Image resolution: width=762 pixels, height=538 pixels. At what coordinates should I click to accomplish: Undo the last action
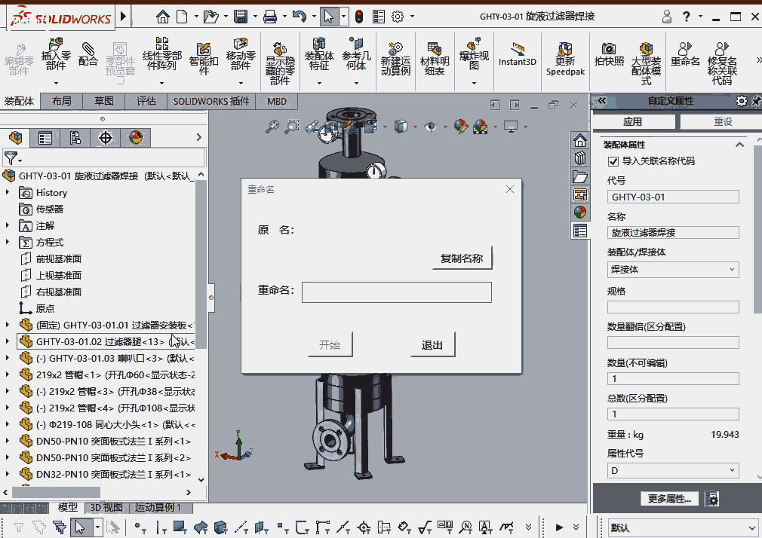tap(300, 17)
